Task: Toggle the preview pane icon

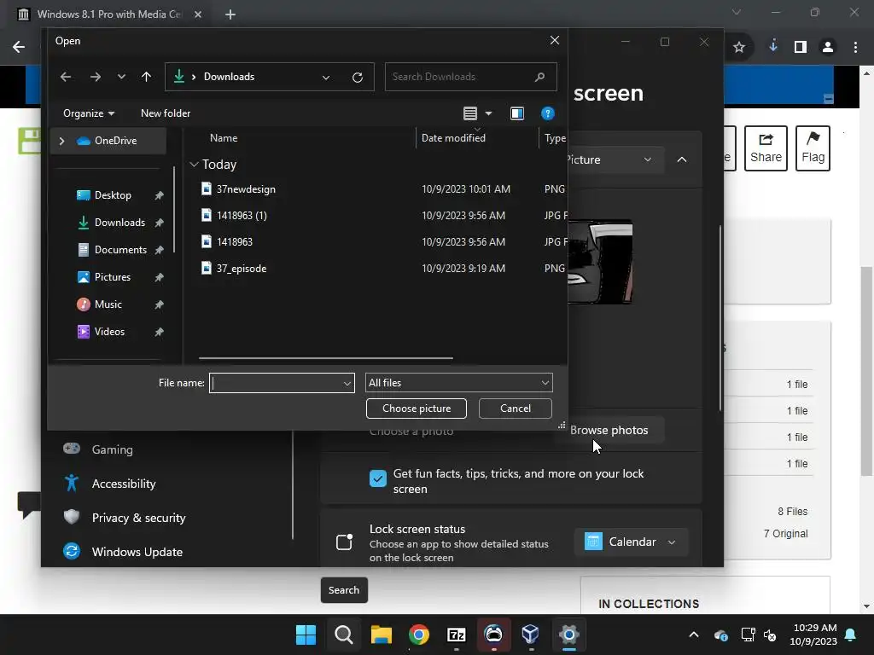Action: tap(516, 113)
